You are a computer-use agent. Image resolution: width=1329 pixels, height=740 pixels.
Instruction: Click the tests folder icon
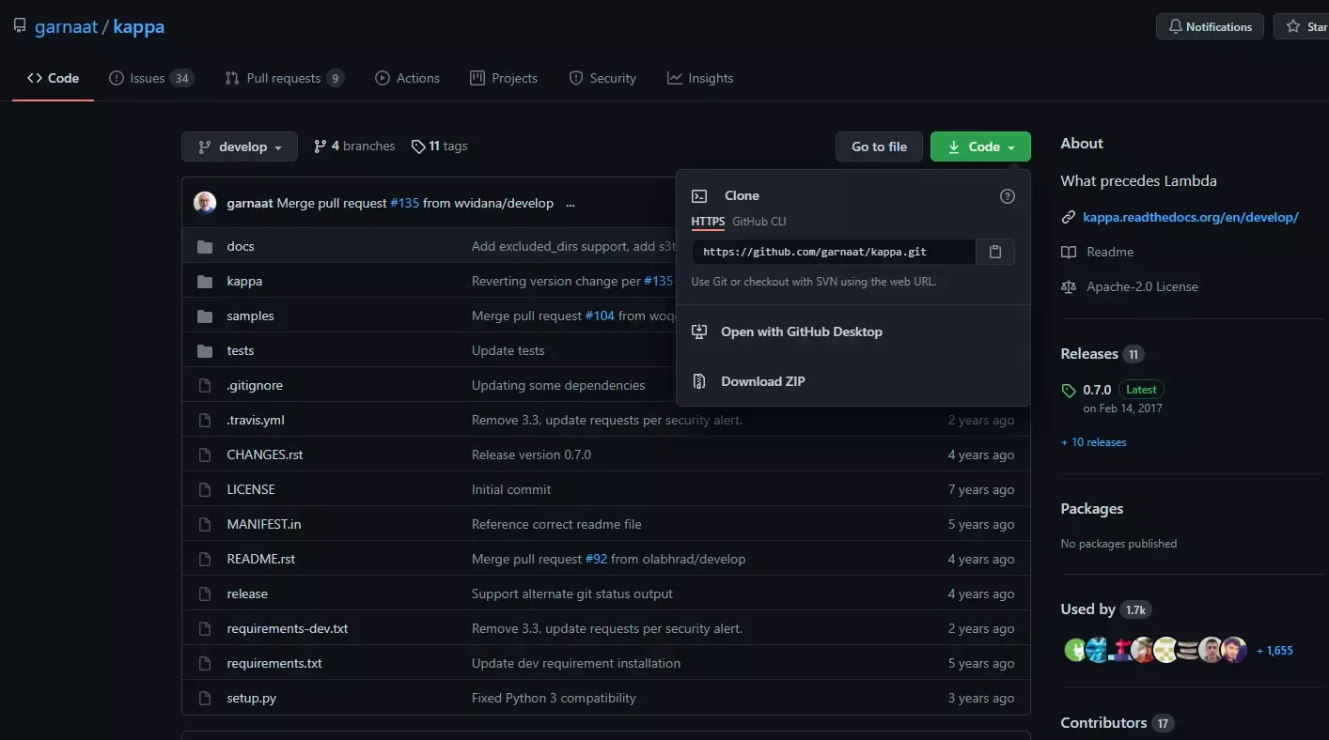point(205,351)
